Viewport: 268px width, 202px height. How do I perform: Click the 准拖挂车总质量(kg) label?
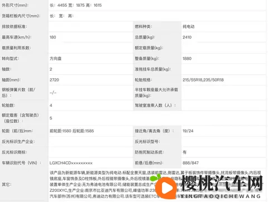pos(153,69)
